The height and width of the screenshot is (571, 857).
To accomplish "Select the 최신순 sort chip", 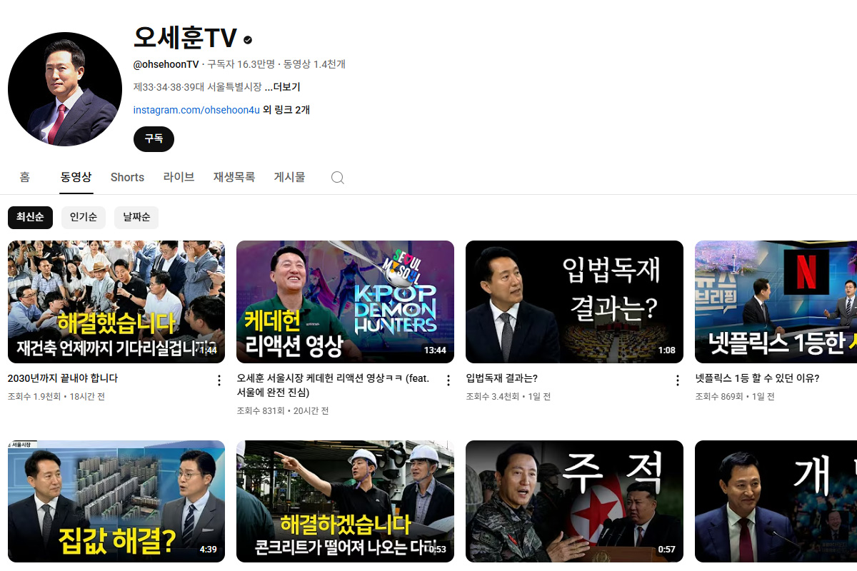I will pyautogui.click(x=31, y=218).
